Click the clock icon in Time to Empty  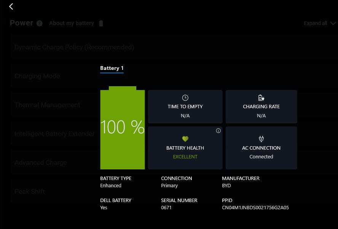coord(185,98)
